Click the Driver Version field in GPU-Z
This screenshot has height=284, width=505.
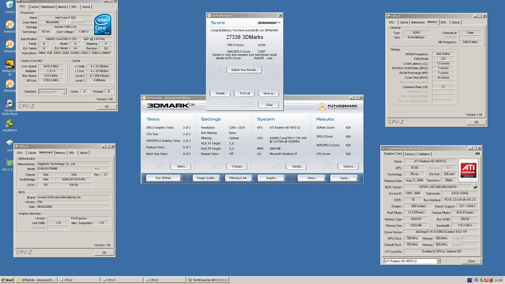pos(441,232)
